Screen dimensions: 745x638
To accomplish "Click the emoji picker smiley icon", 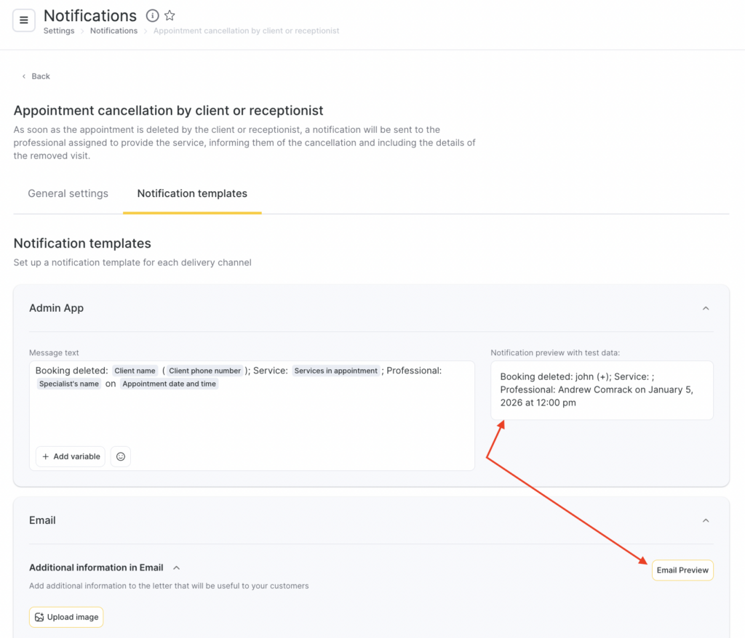I will click(121, 456).
